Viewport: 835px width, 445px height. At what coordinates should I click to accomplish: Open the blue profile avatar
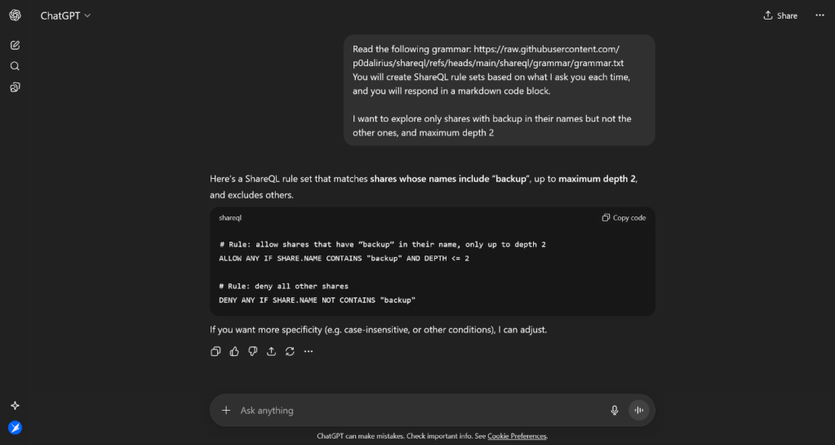[x=15, y=427]
